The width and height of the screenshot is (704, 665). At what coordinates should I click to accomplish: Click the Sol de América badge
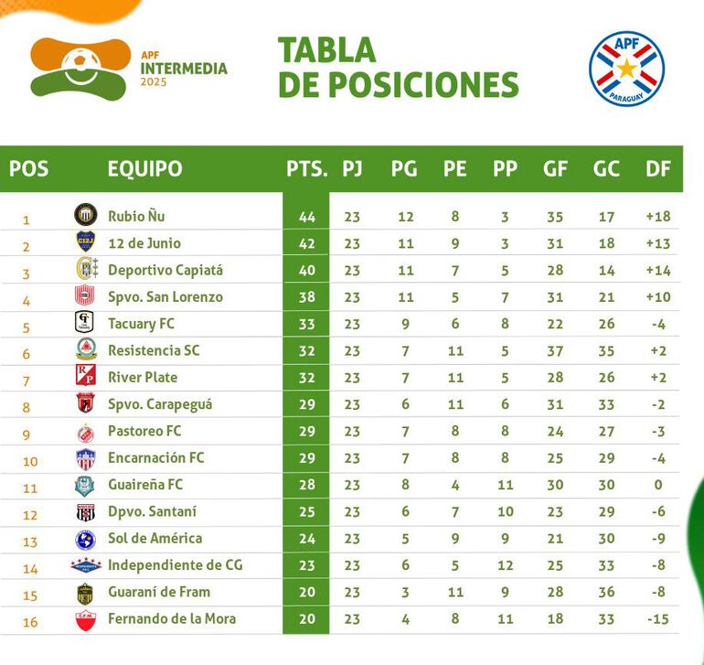tap(85, 539)
